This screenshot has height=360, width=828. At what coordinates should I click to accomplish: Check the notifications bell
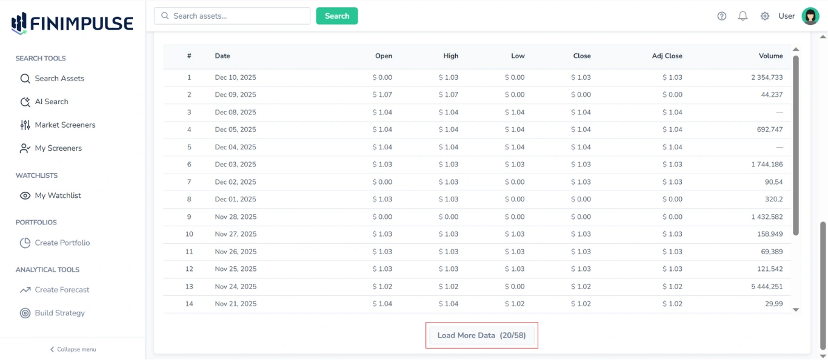[x=743, y=16]
